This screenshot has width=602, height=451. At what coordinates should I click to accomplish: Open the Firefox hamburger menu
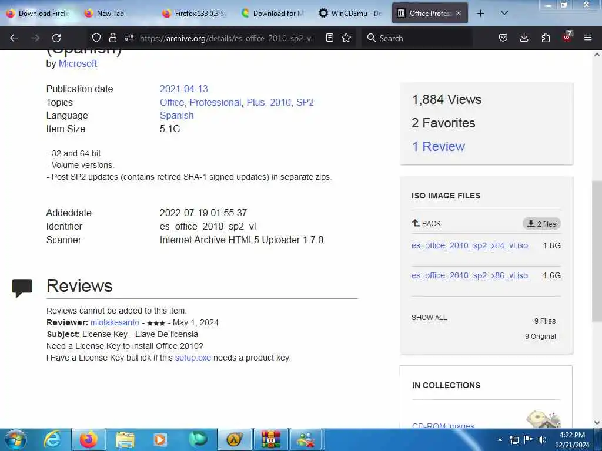[x=588, y=38]
